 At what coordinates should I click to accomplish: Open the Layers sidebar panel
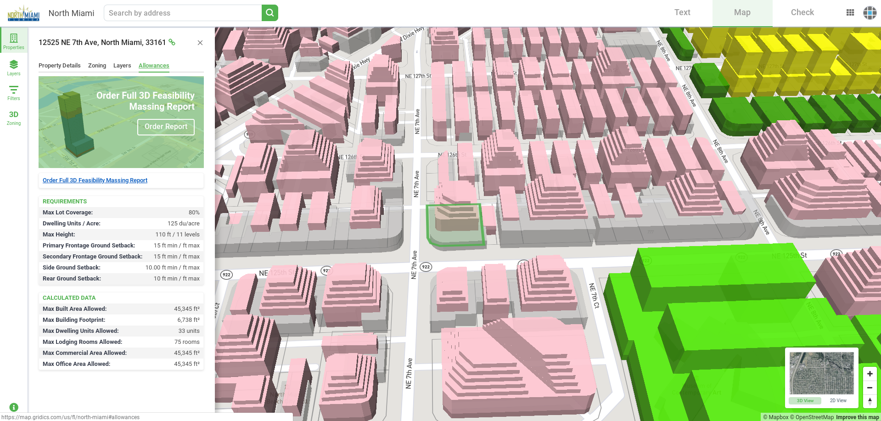coord(14,67)
